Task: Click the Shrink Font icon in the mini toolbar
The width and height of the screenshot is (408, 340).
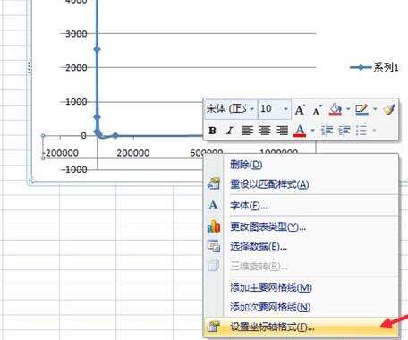Action: coord(317,110)
